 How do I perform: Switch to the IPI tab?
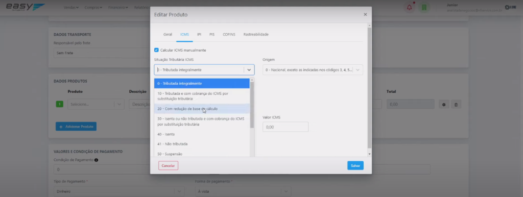tap(199, 34)
